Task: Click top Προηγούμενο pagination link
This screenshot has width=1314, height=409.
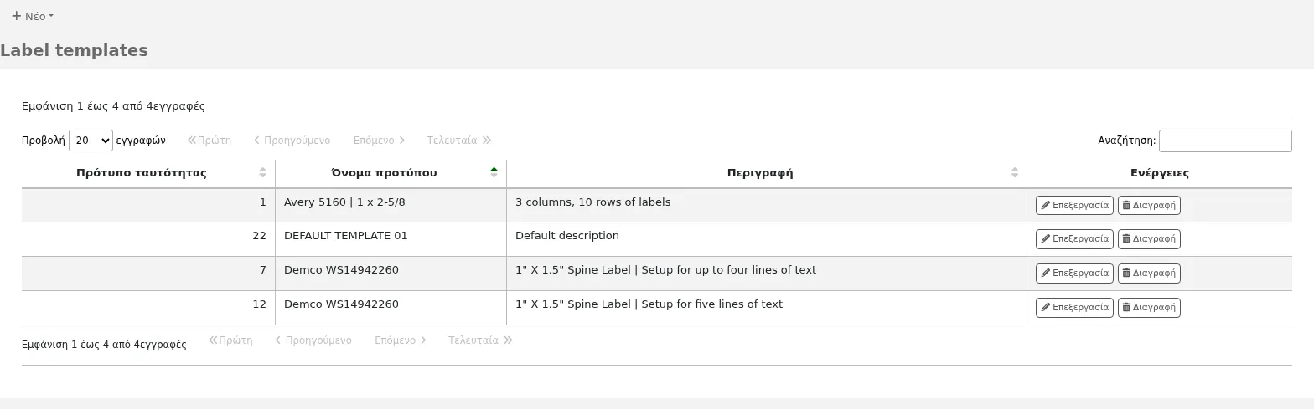Action: pos(292,141)
